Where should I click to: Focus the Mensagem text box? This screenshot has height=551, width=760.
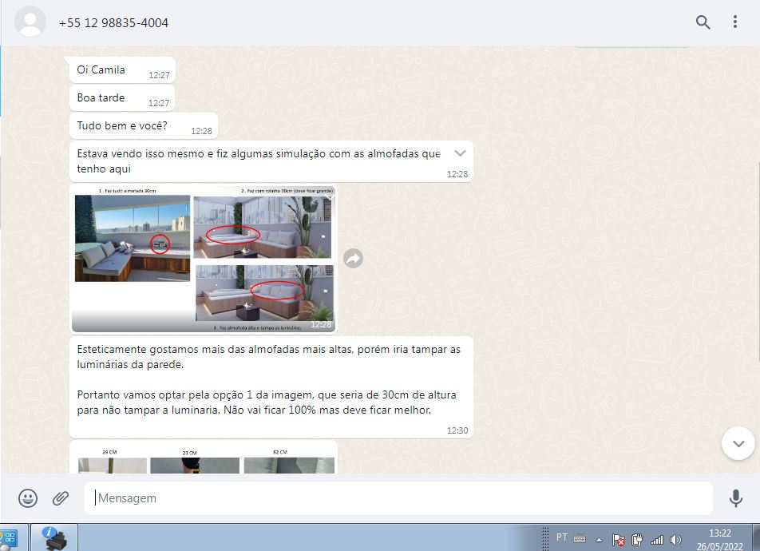(398, 498)
